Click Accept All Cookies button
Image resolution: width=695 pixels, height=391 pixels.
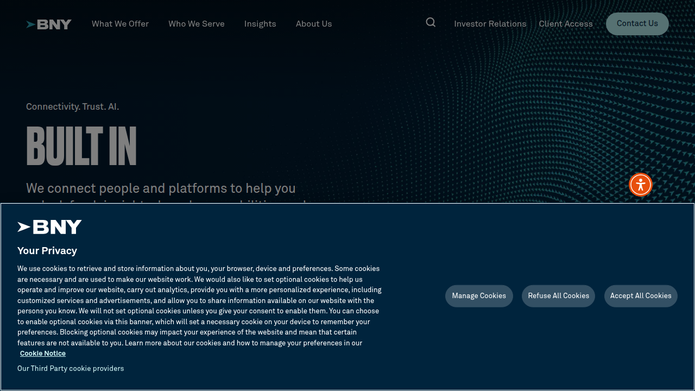tap(641, 296)
